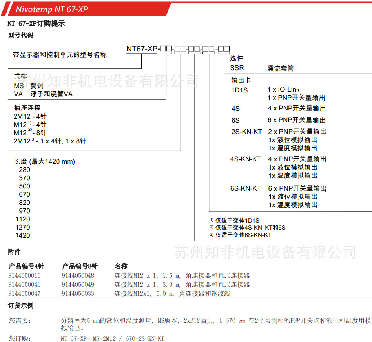
Task: Click the VA 浮子和浸管VA option
Action: (x=43, y=94)
